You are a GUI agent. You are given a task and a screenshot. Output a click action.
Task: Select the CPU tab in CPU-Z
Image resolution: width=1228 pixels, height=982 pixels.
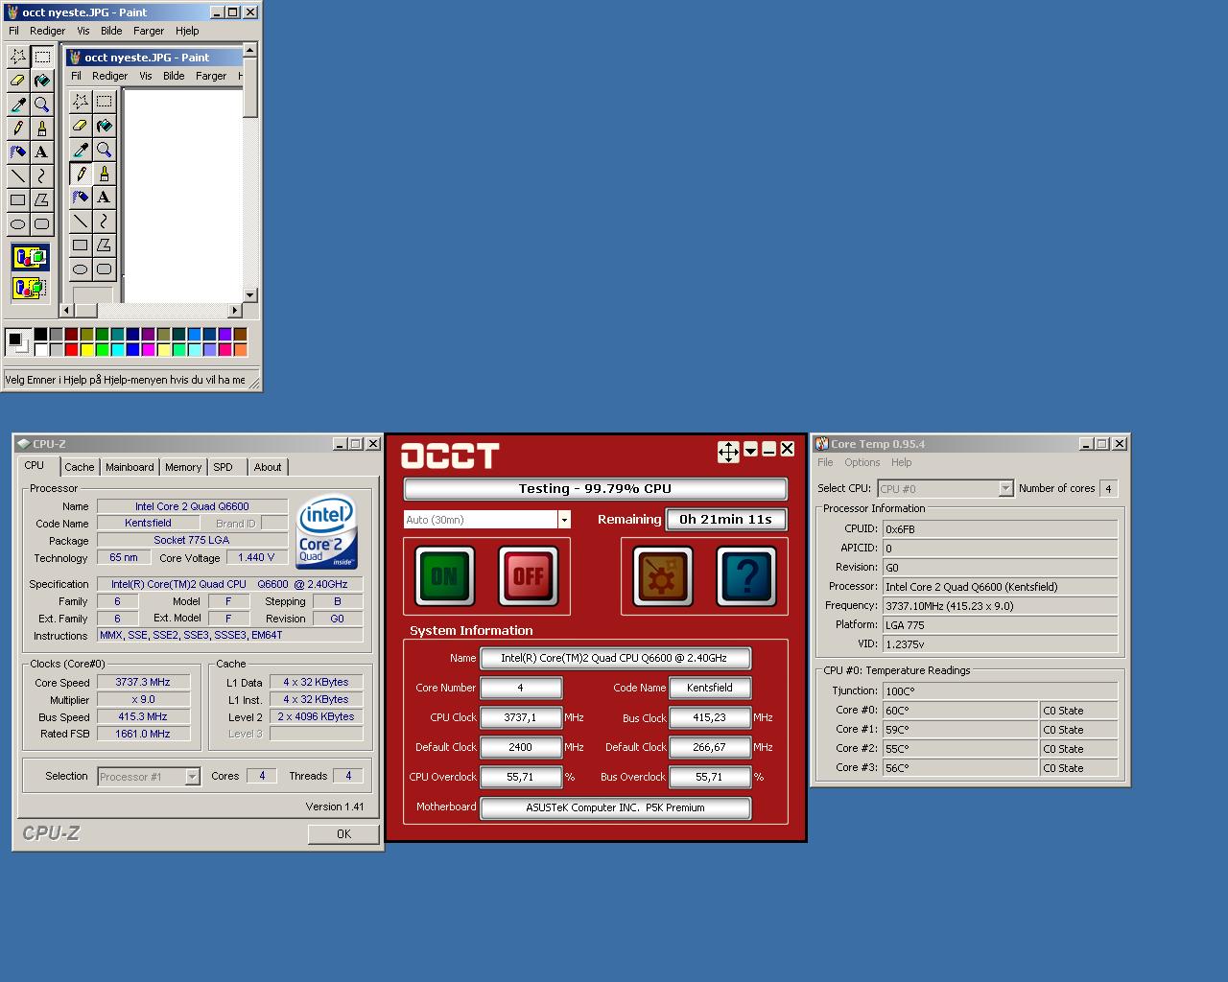[35, 465]
